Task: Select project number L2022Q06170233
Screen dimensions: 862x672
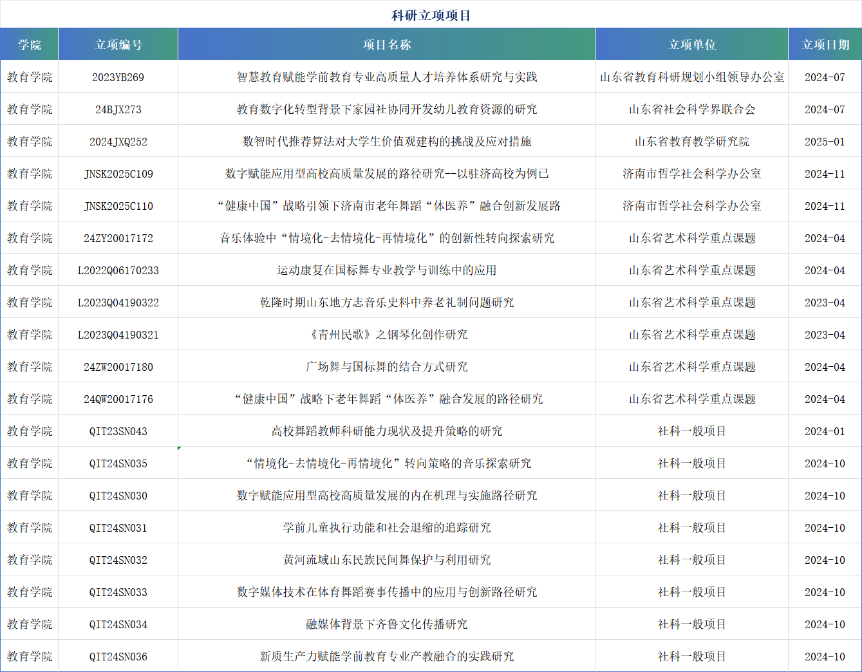Action: click(118, 270)
